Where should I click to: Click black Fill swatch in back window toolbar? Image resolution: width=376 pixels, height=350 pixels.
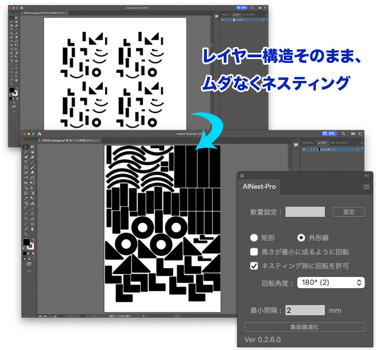[x=12, y=90]
